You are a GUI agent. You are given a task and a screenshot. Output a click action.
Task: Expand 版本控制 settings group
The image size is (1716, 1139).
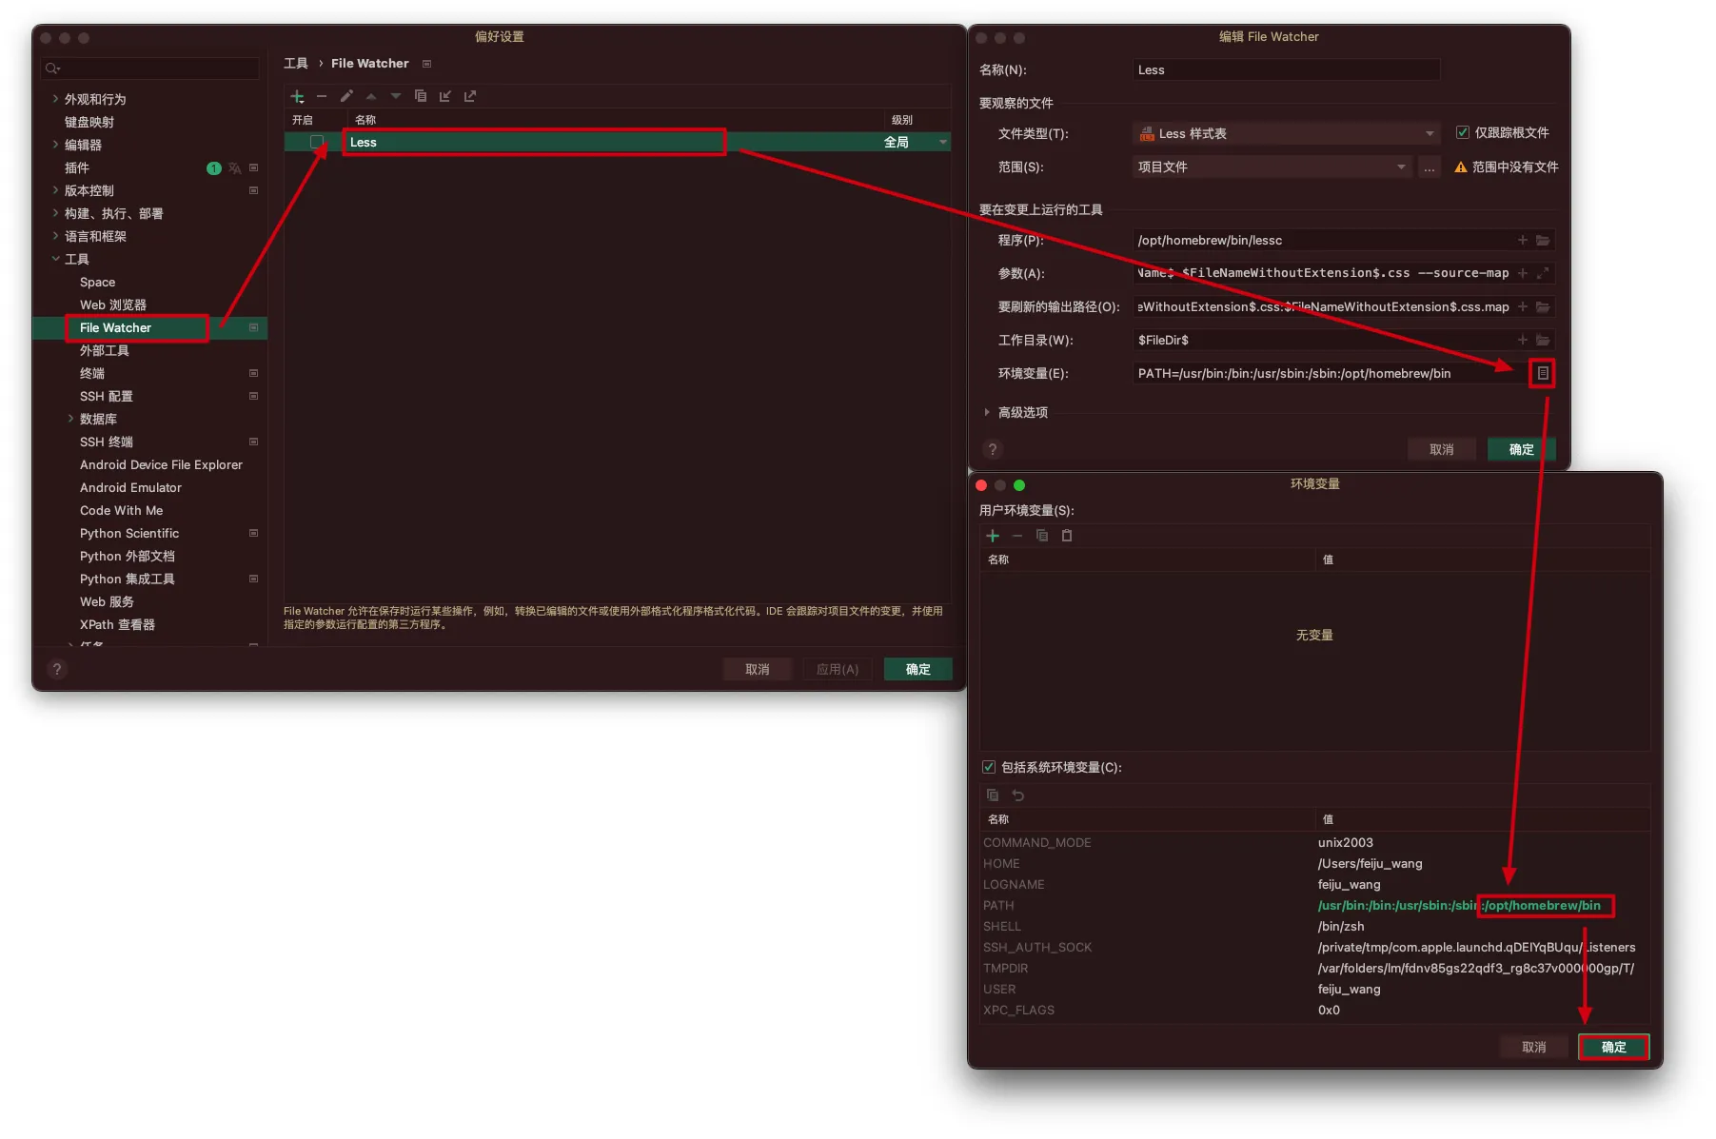[55, 190]
